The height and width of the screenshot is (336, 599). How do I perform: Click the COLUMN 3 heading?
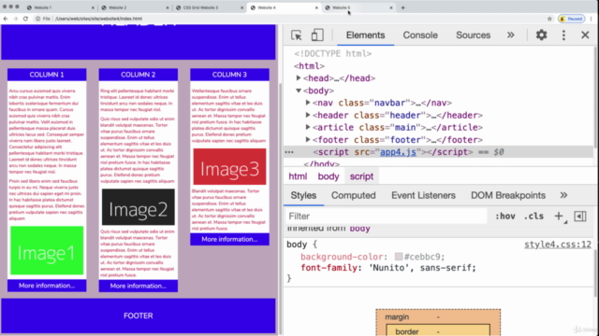(x=229, y=75)
